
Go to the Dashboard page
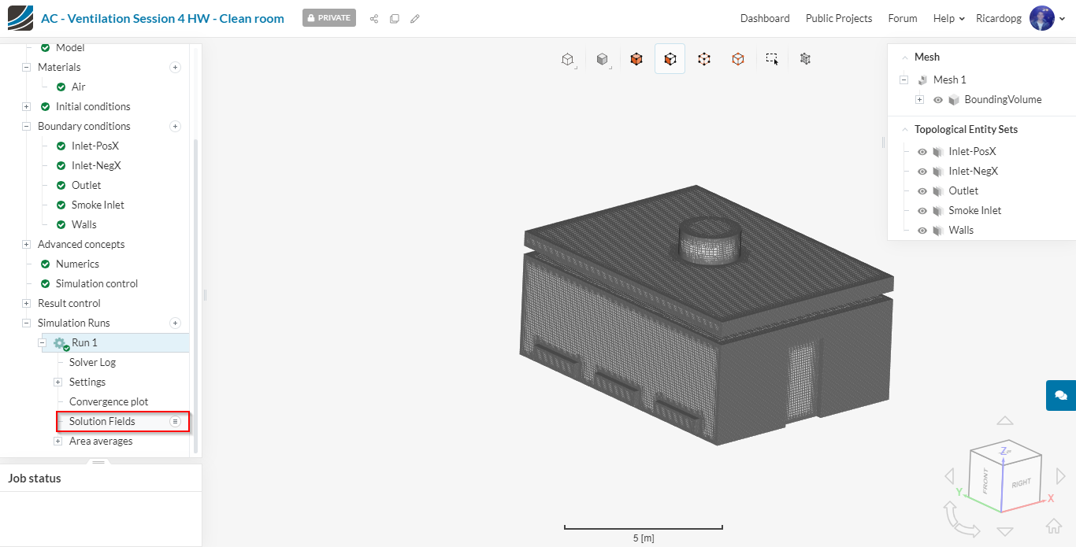click(764, 19)
